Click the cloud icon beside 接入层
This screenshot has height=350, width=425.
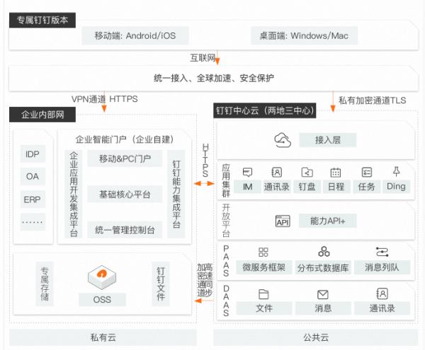[283, 140]
